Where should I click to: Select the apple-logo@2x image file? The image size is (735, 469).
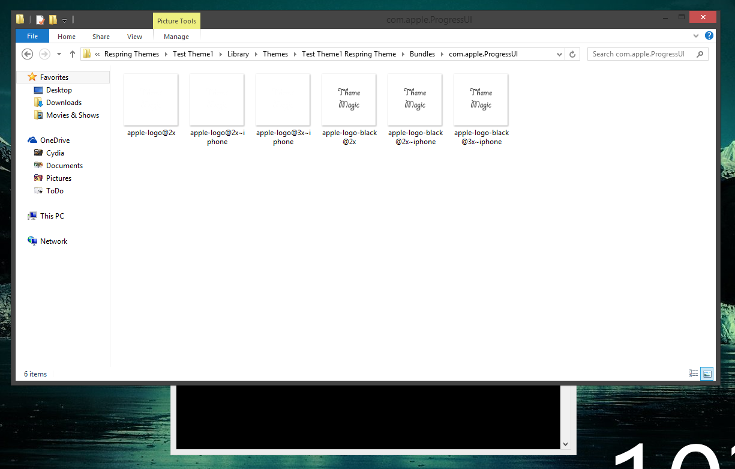tap(151, 106)
